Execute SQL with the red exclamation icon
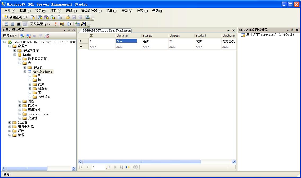 click(56, 24)
